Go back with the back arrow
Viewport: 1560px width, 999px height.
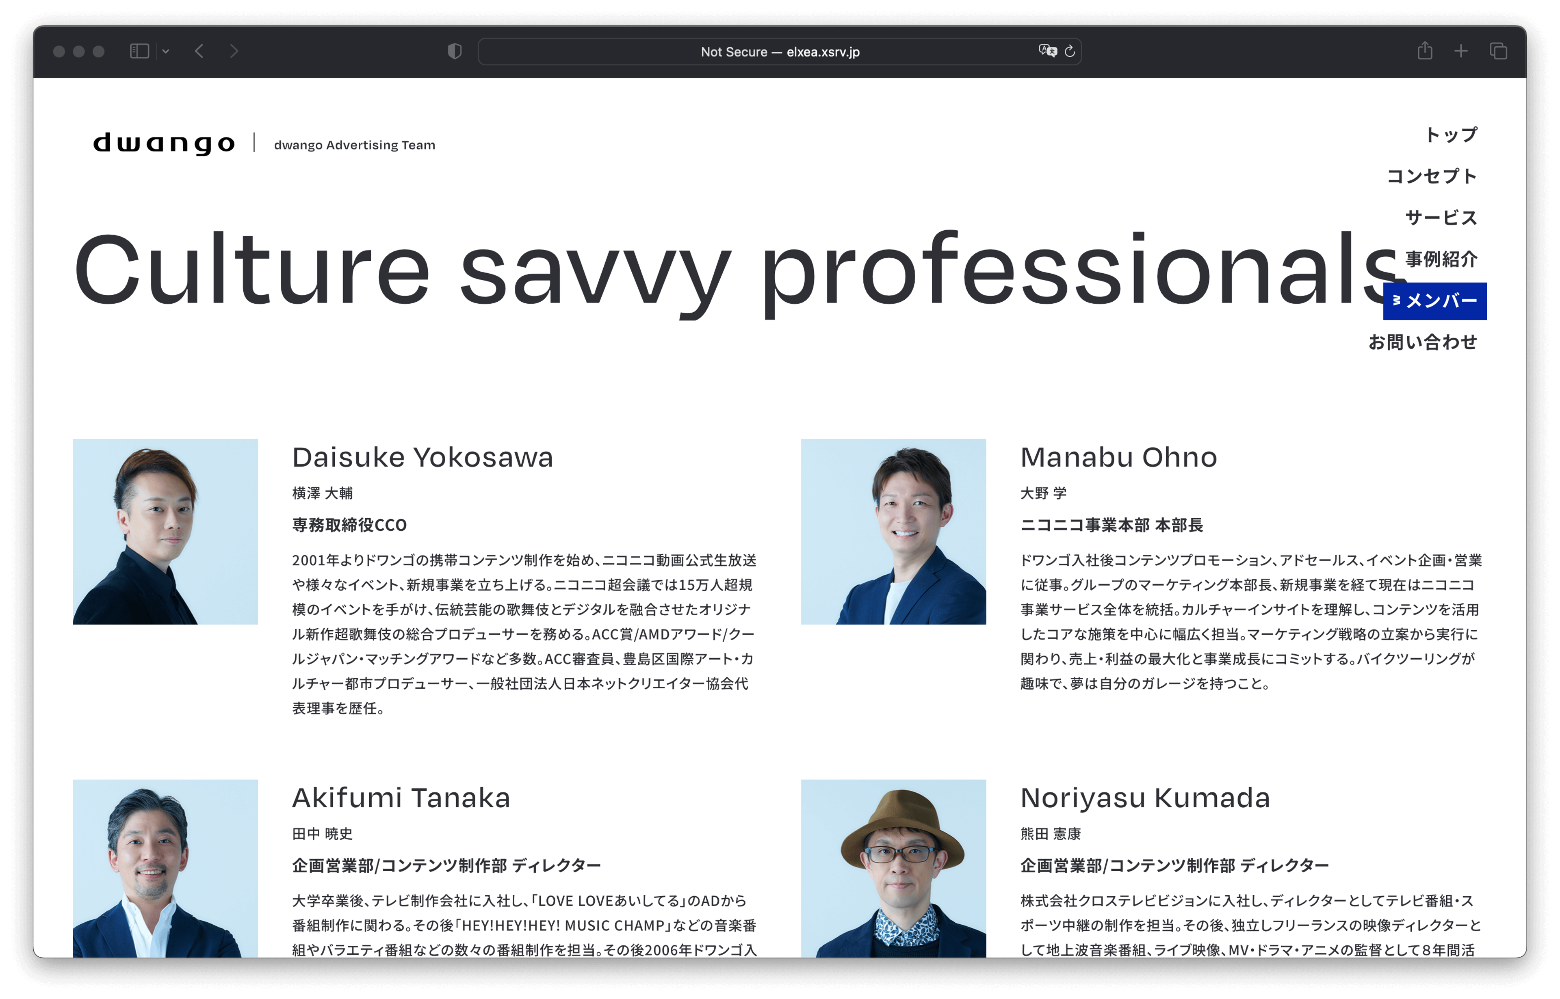[x=199, y=51]
